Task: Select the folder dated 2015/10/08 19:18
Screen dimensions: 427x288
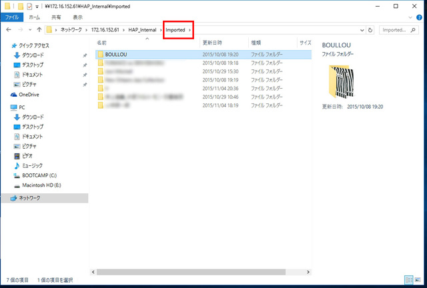Action: (203, 63)
